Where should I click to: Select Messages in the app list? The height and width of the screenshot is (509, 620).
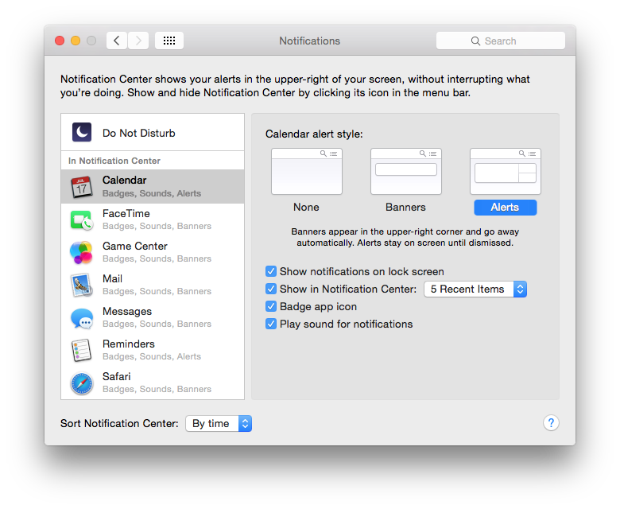coord(153,317)
